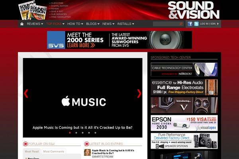Click the search magnifier icon
The width and height of the screenshot is (239, 159).
click(x=181, y=24)
